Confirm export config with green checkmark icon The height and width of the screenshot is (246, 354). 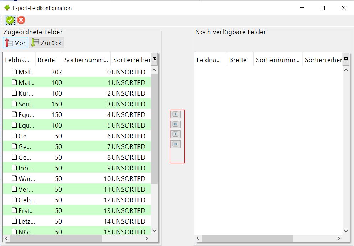click(x=10, y=20)
